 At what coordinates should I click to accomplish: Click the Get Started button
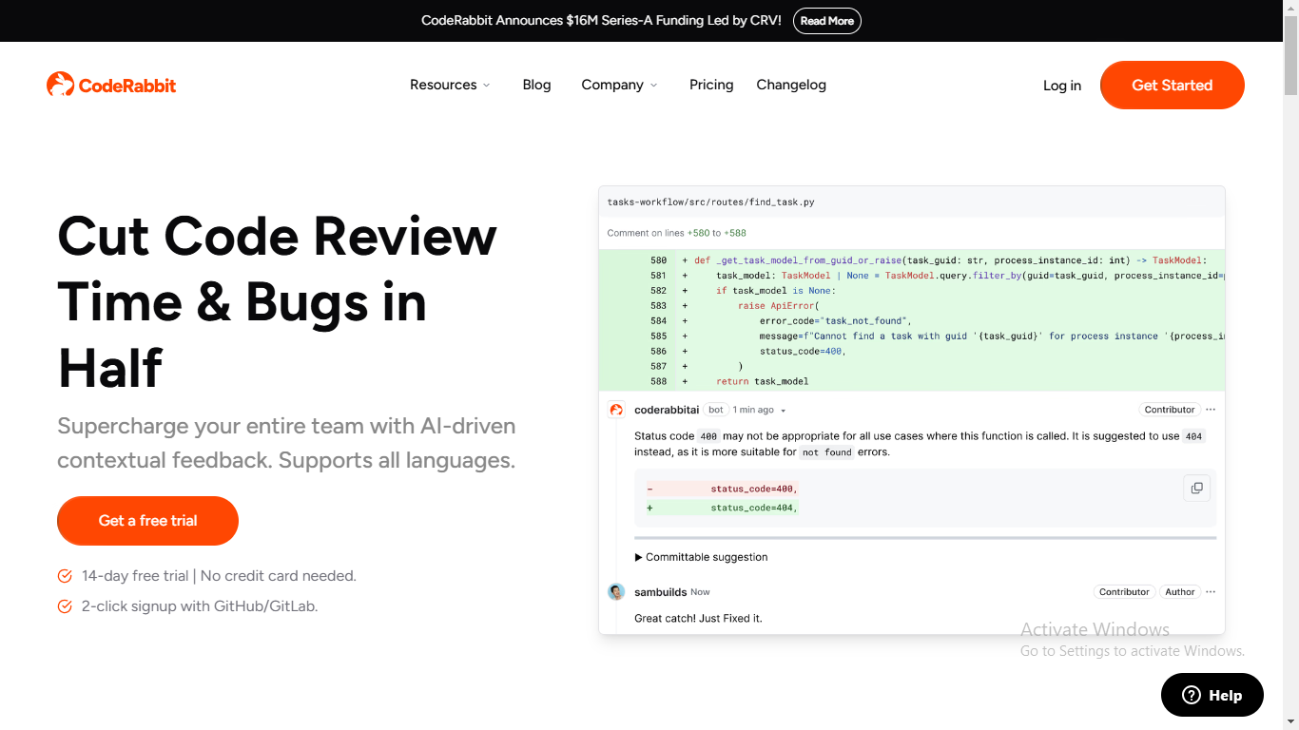(x=1172, y=85)
